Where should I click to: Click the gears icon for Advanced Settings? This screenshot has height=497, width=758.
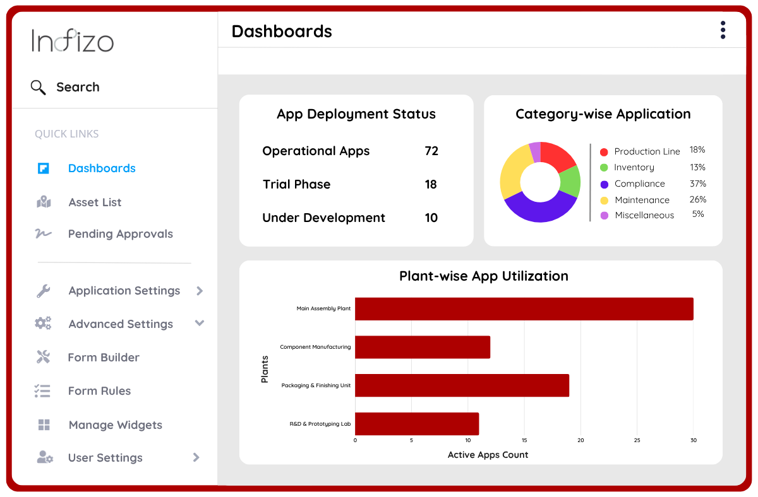click(x=42, y=324)
